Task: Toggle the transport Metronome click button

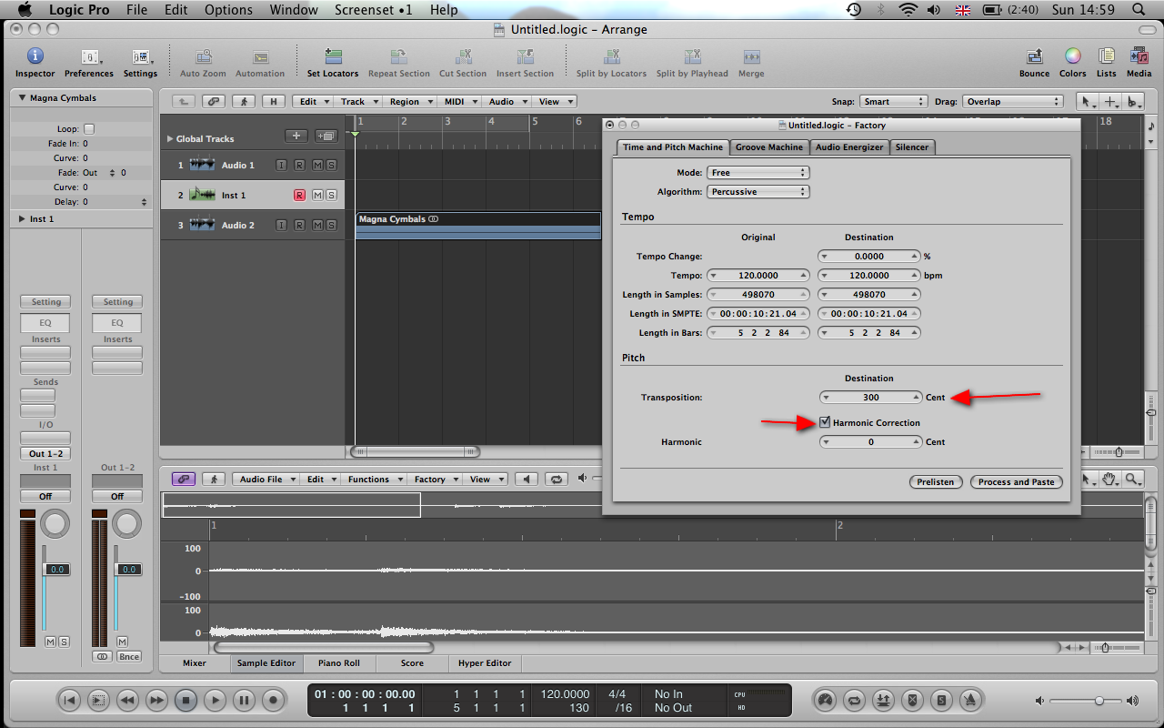Action: (x=969, y=700)
